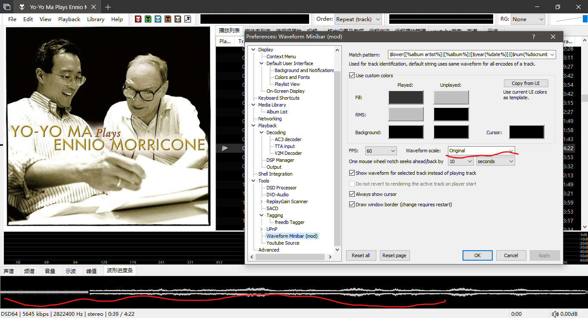Click the Copy from UI button
The width and height of the screenshot is (588, 318).
[525, 83]
